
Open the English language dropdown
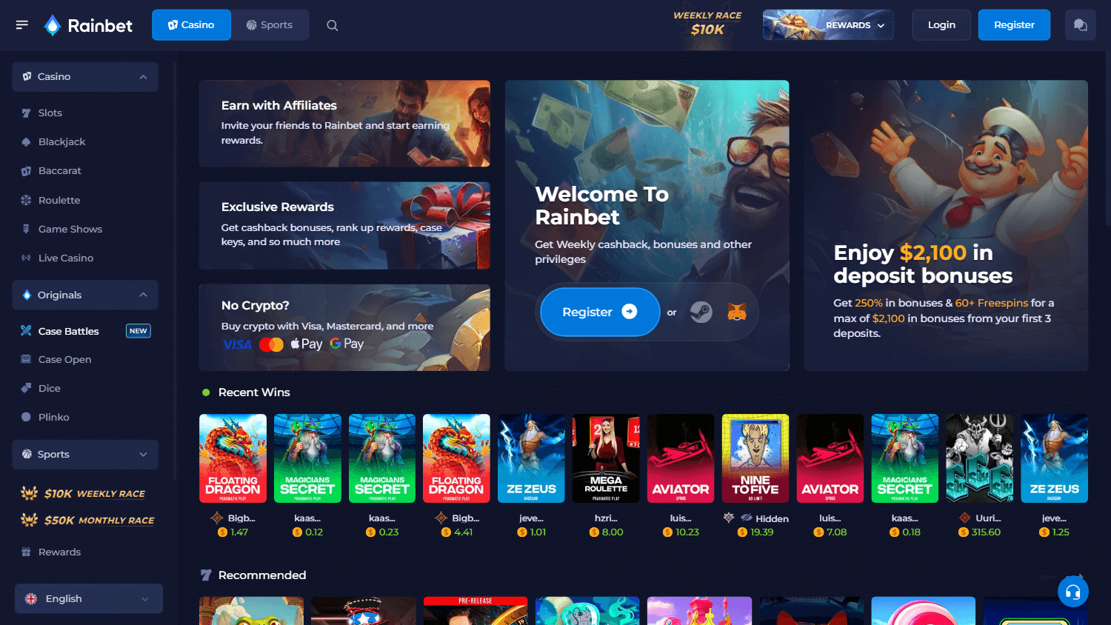pos(89,598)
